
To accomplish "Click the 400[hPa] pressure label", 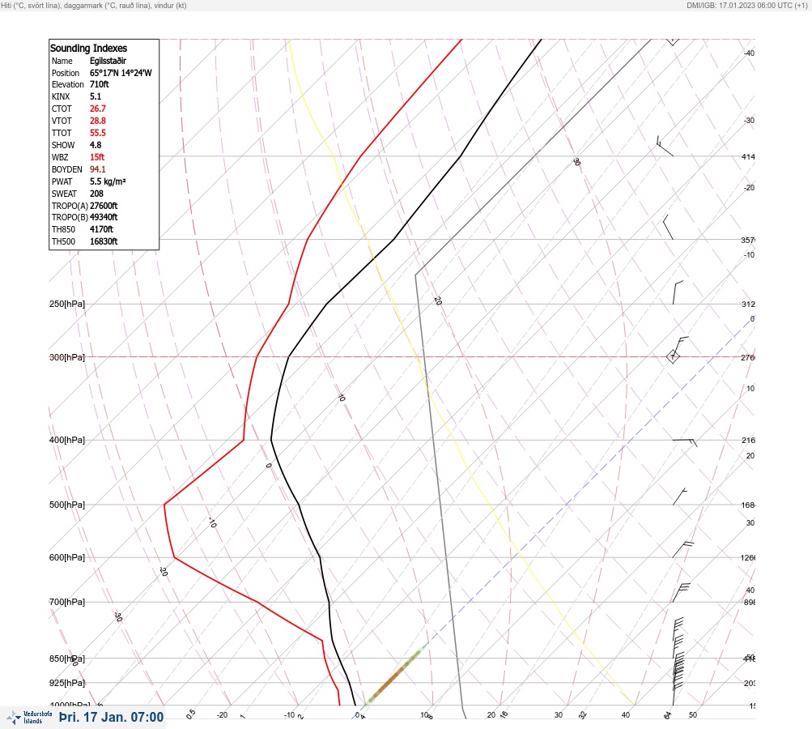I will 67,440.
